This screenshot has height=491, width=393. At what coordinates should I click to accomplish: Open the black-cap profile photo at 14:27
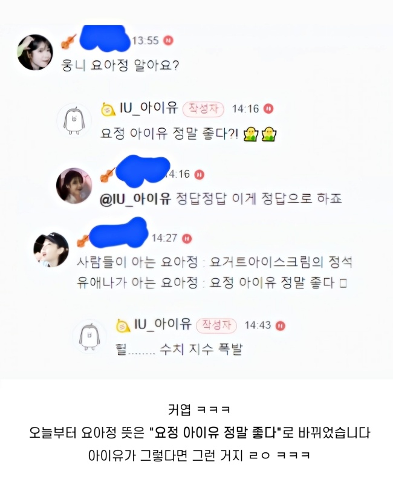[51, 250]
